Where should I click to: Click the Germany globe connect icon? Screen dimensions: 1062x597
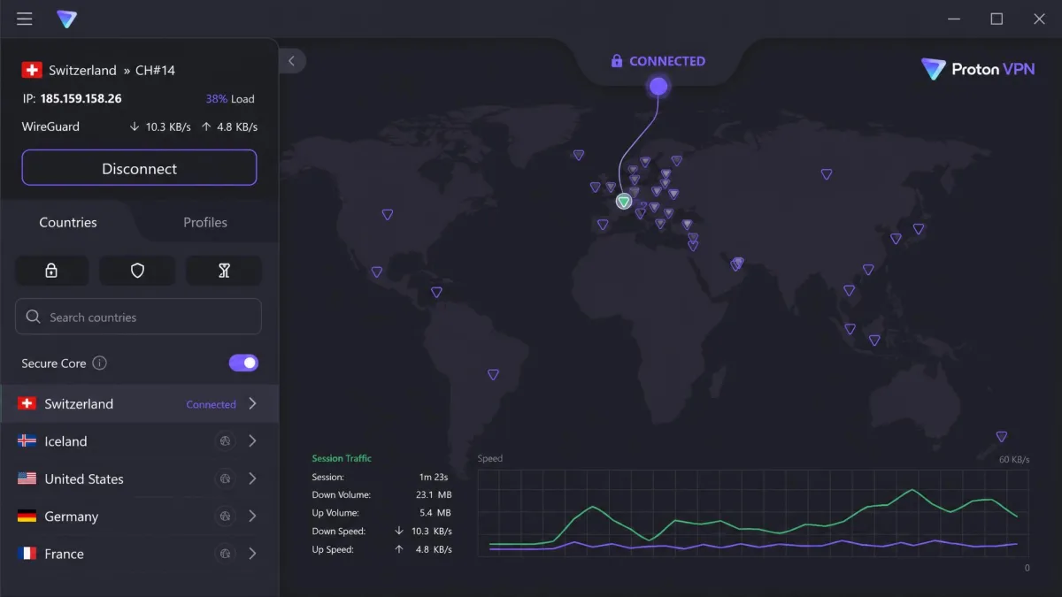(225, 517)
